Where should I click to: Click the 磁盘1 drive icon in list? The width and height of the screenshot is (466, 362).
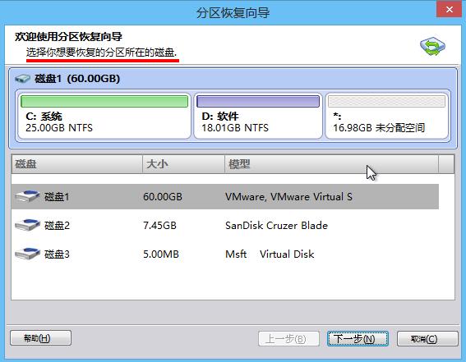tap(27, 196)
